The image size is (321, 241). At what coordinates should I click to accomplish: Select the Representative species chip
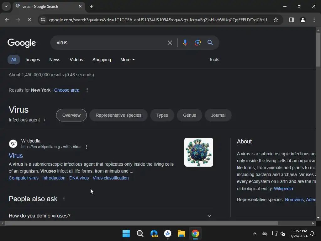[x=118, y=115]
